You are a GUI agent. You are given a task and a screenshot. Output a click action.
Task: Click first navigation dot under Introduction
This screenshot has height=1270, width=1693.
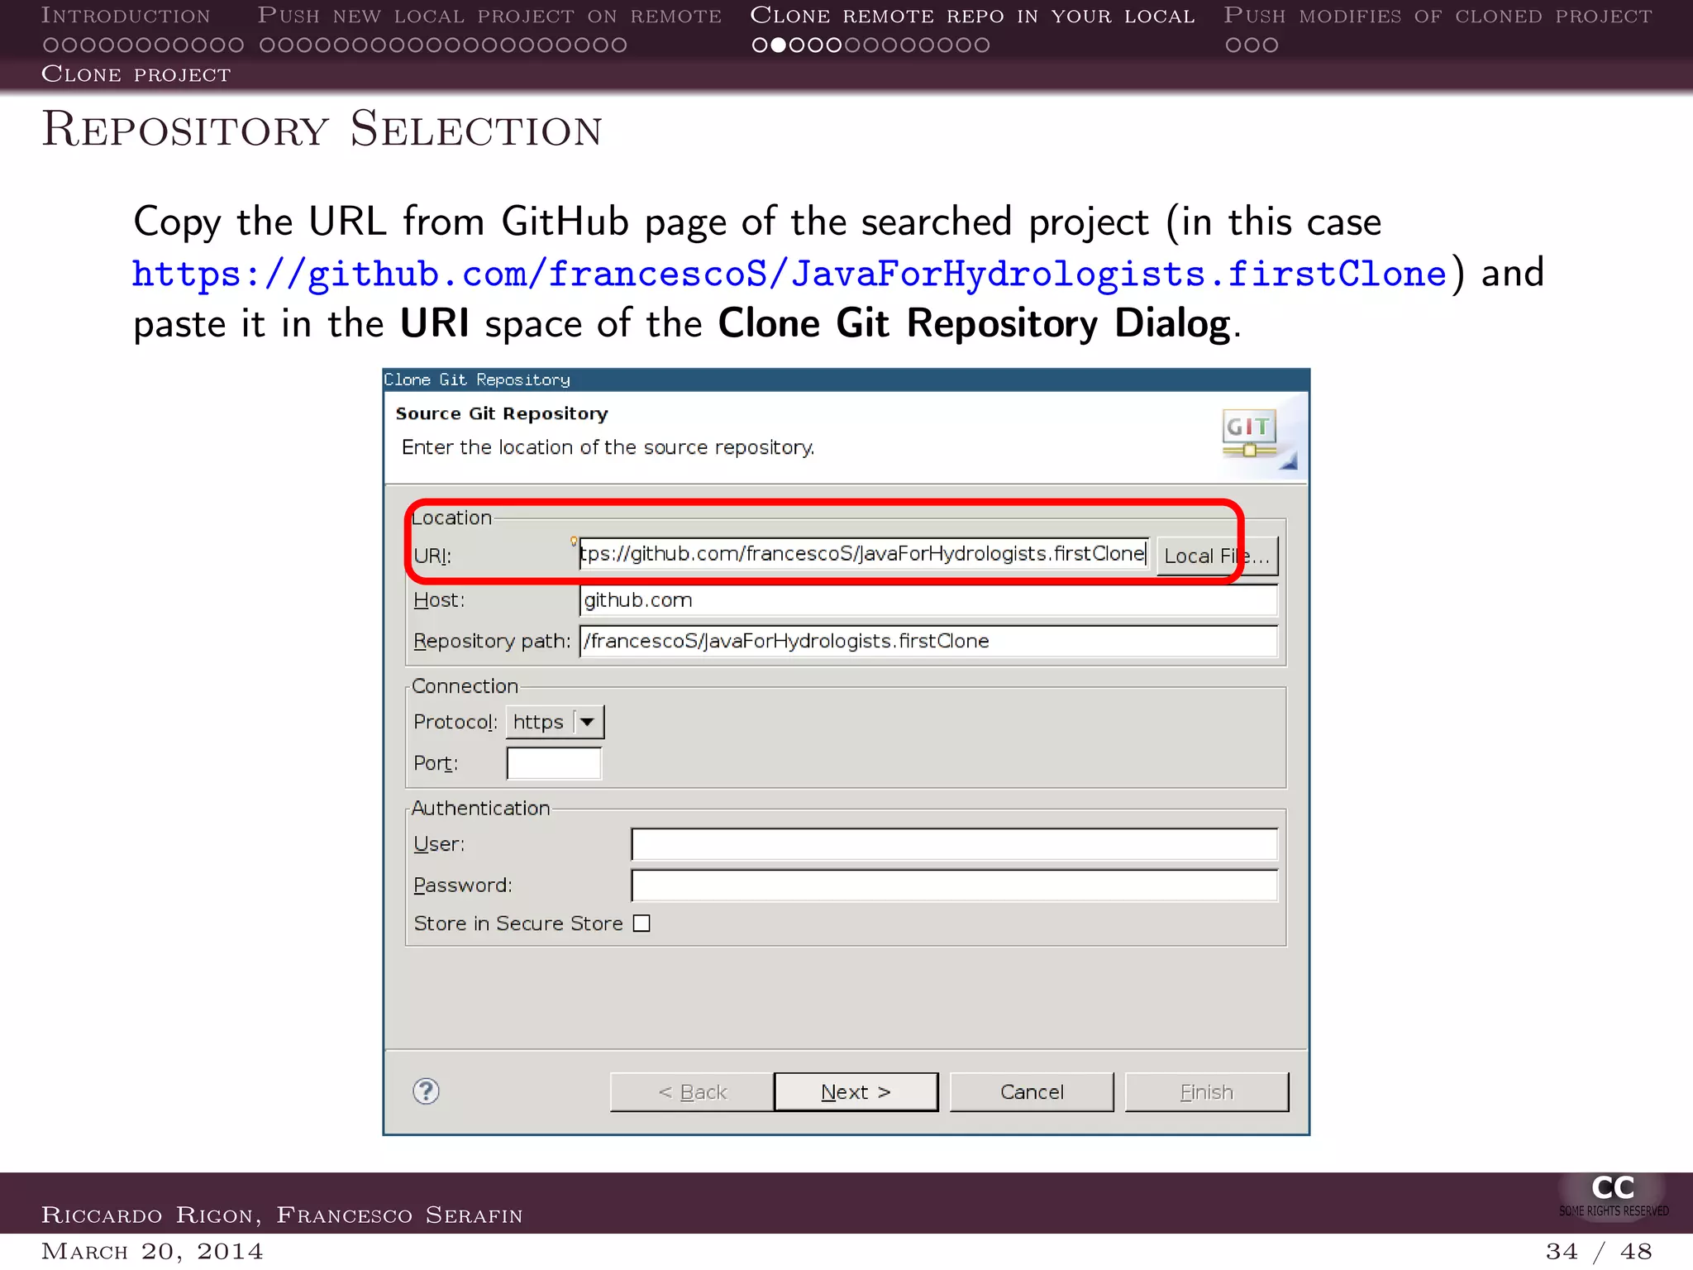[x=51, y=45]
